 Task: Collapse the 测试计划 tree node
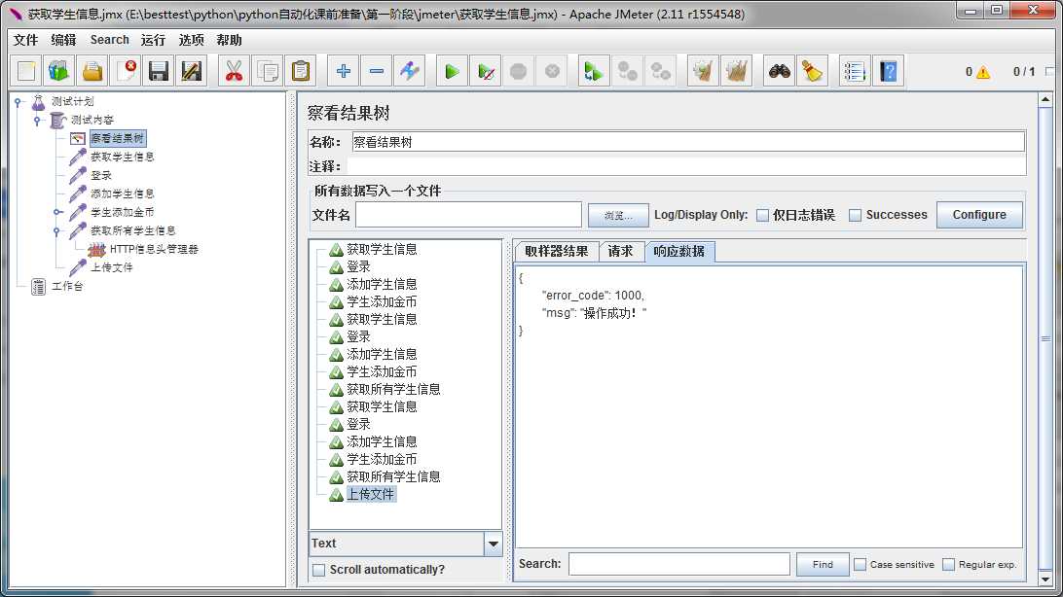18,102
